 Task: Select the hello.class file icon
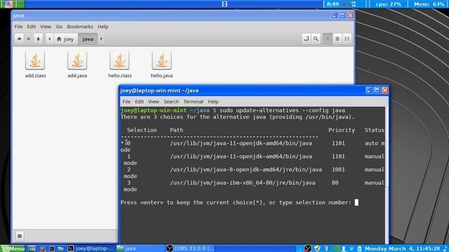pyautogui.click(x=119, y=60)
